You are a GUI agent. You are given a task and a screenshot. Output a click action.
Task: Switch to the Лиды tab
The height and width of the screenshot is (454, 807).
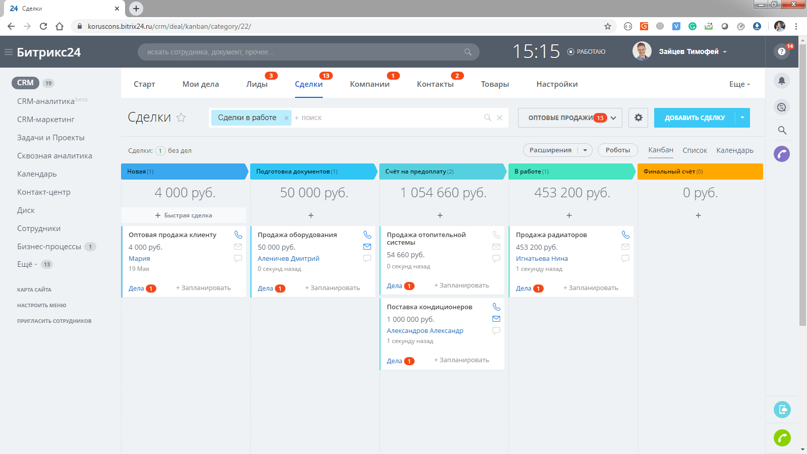[x=257, y=84]
